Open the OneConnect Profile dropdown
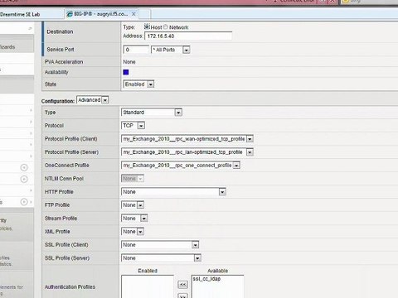 181,166
